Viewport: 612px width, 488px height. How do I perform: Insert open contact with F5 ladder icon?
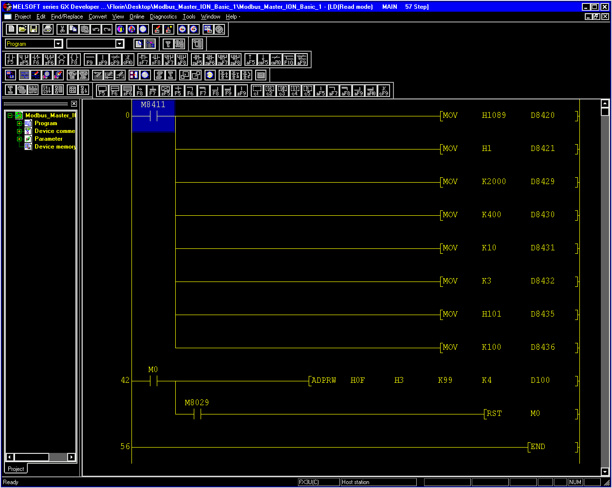[11, 60]
